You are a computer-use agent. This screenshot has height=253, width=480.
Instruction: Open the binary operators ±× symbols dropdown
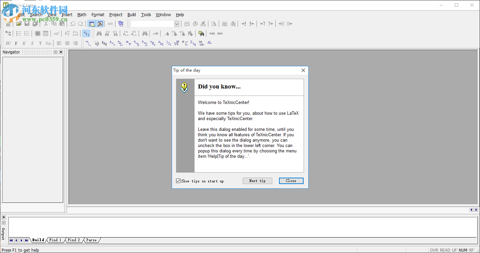(x=112, y=43)
